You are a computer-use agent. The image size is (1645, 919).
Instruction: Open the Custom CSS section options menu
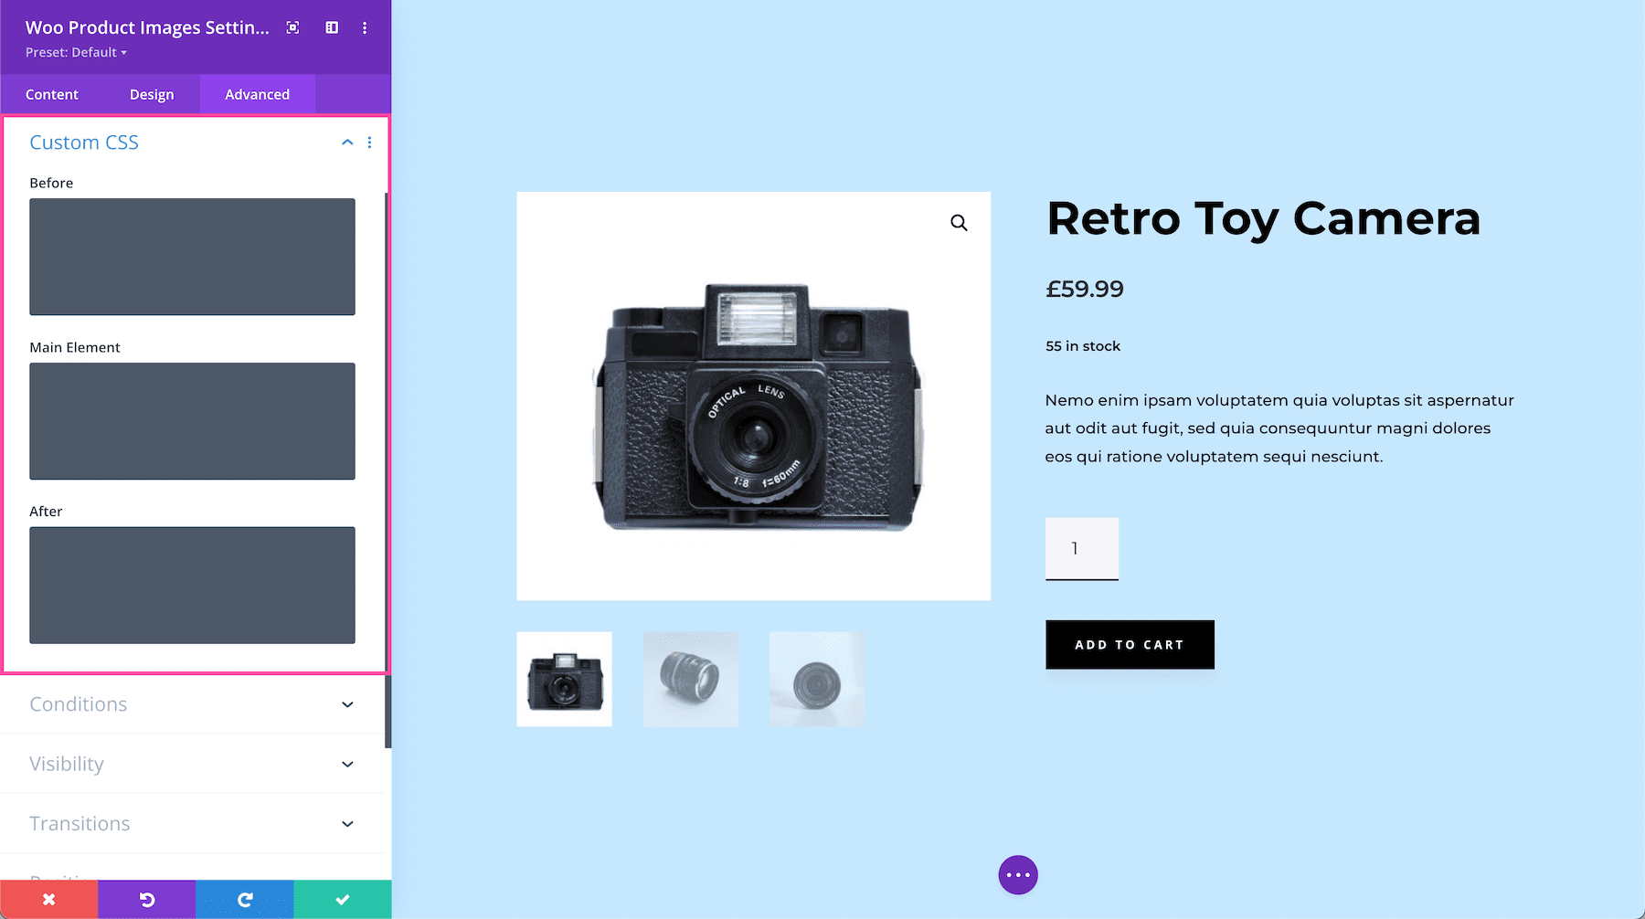(369, 143)
